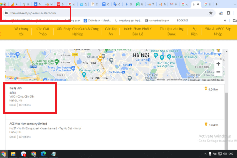
Task: Open the Các Dự Án menu
Action: (111, 32)
